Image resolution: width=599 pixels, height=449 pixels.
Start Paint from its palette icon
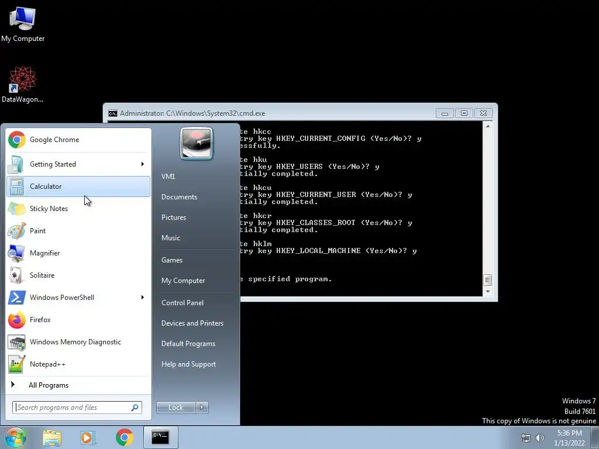(x=16, y=231)
